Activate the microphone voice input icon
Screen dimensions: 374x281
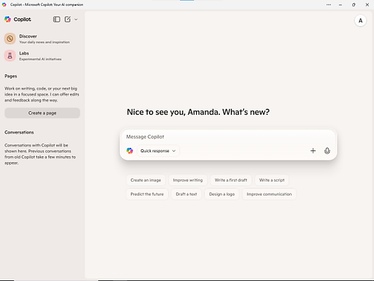click(x=327, y=150)
